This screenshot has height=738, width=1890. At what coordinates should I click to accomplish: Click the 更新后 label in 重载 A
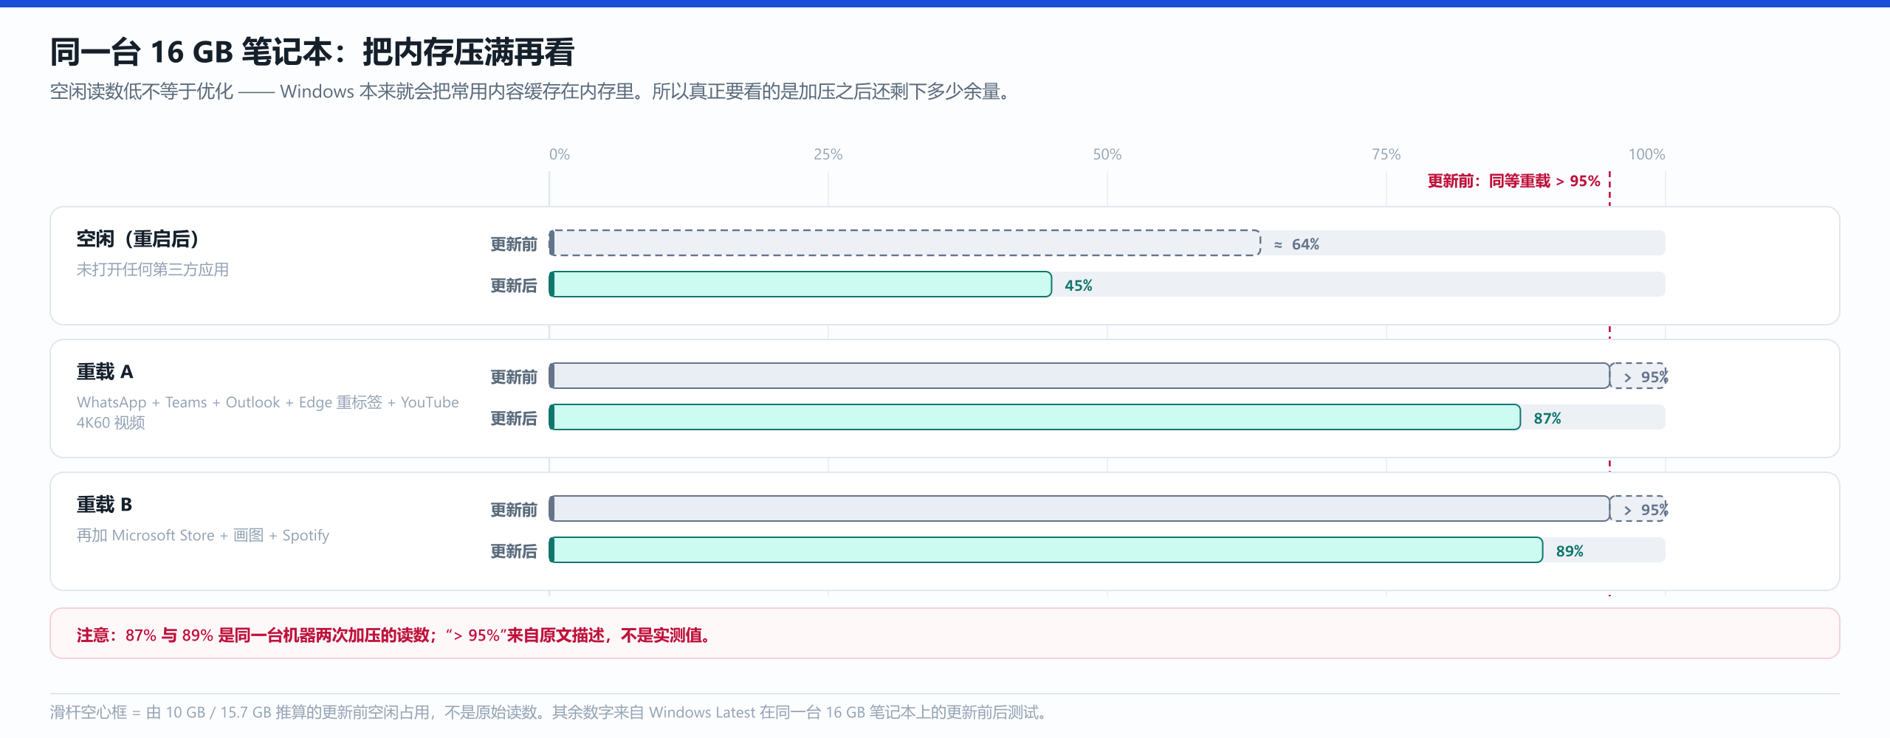tap(514, 418)
